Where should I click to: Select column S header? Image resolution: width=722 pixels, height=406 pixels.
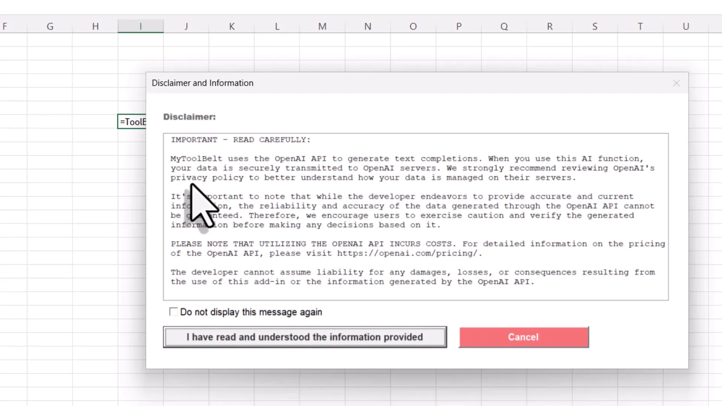coord(595,26)
